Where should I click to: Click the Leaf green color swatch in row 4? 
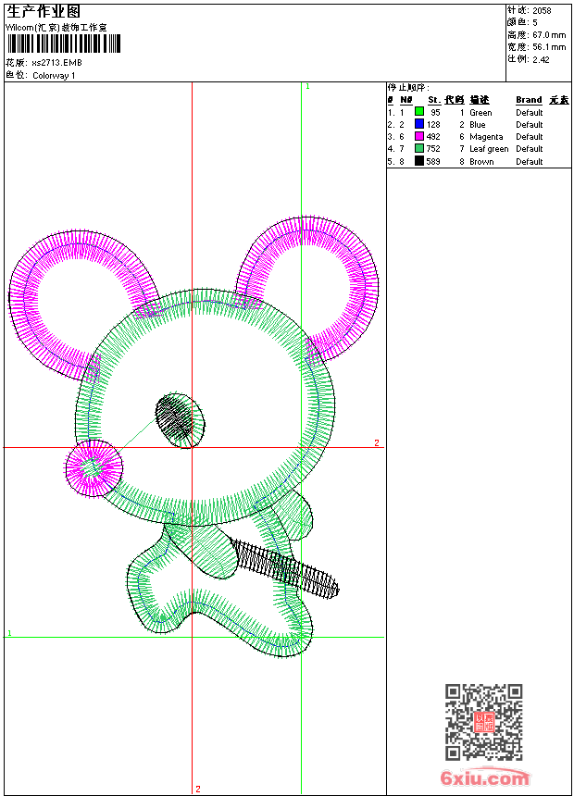[419, 148]
